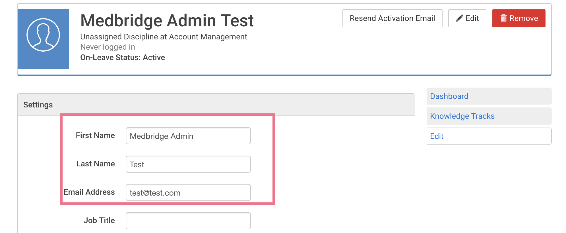Click the Job Title label
566x233 pixels.
[x=99, y=221]
